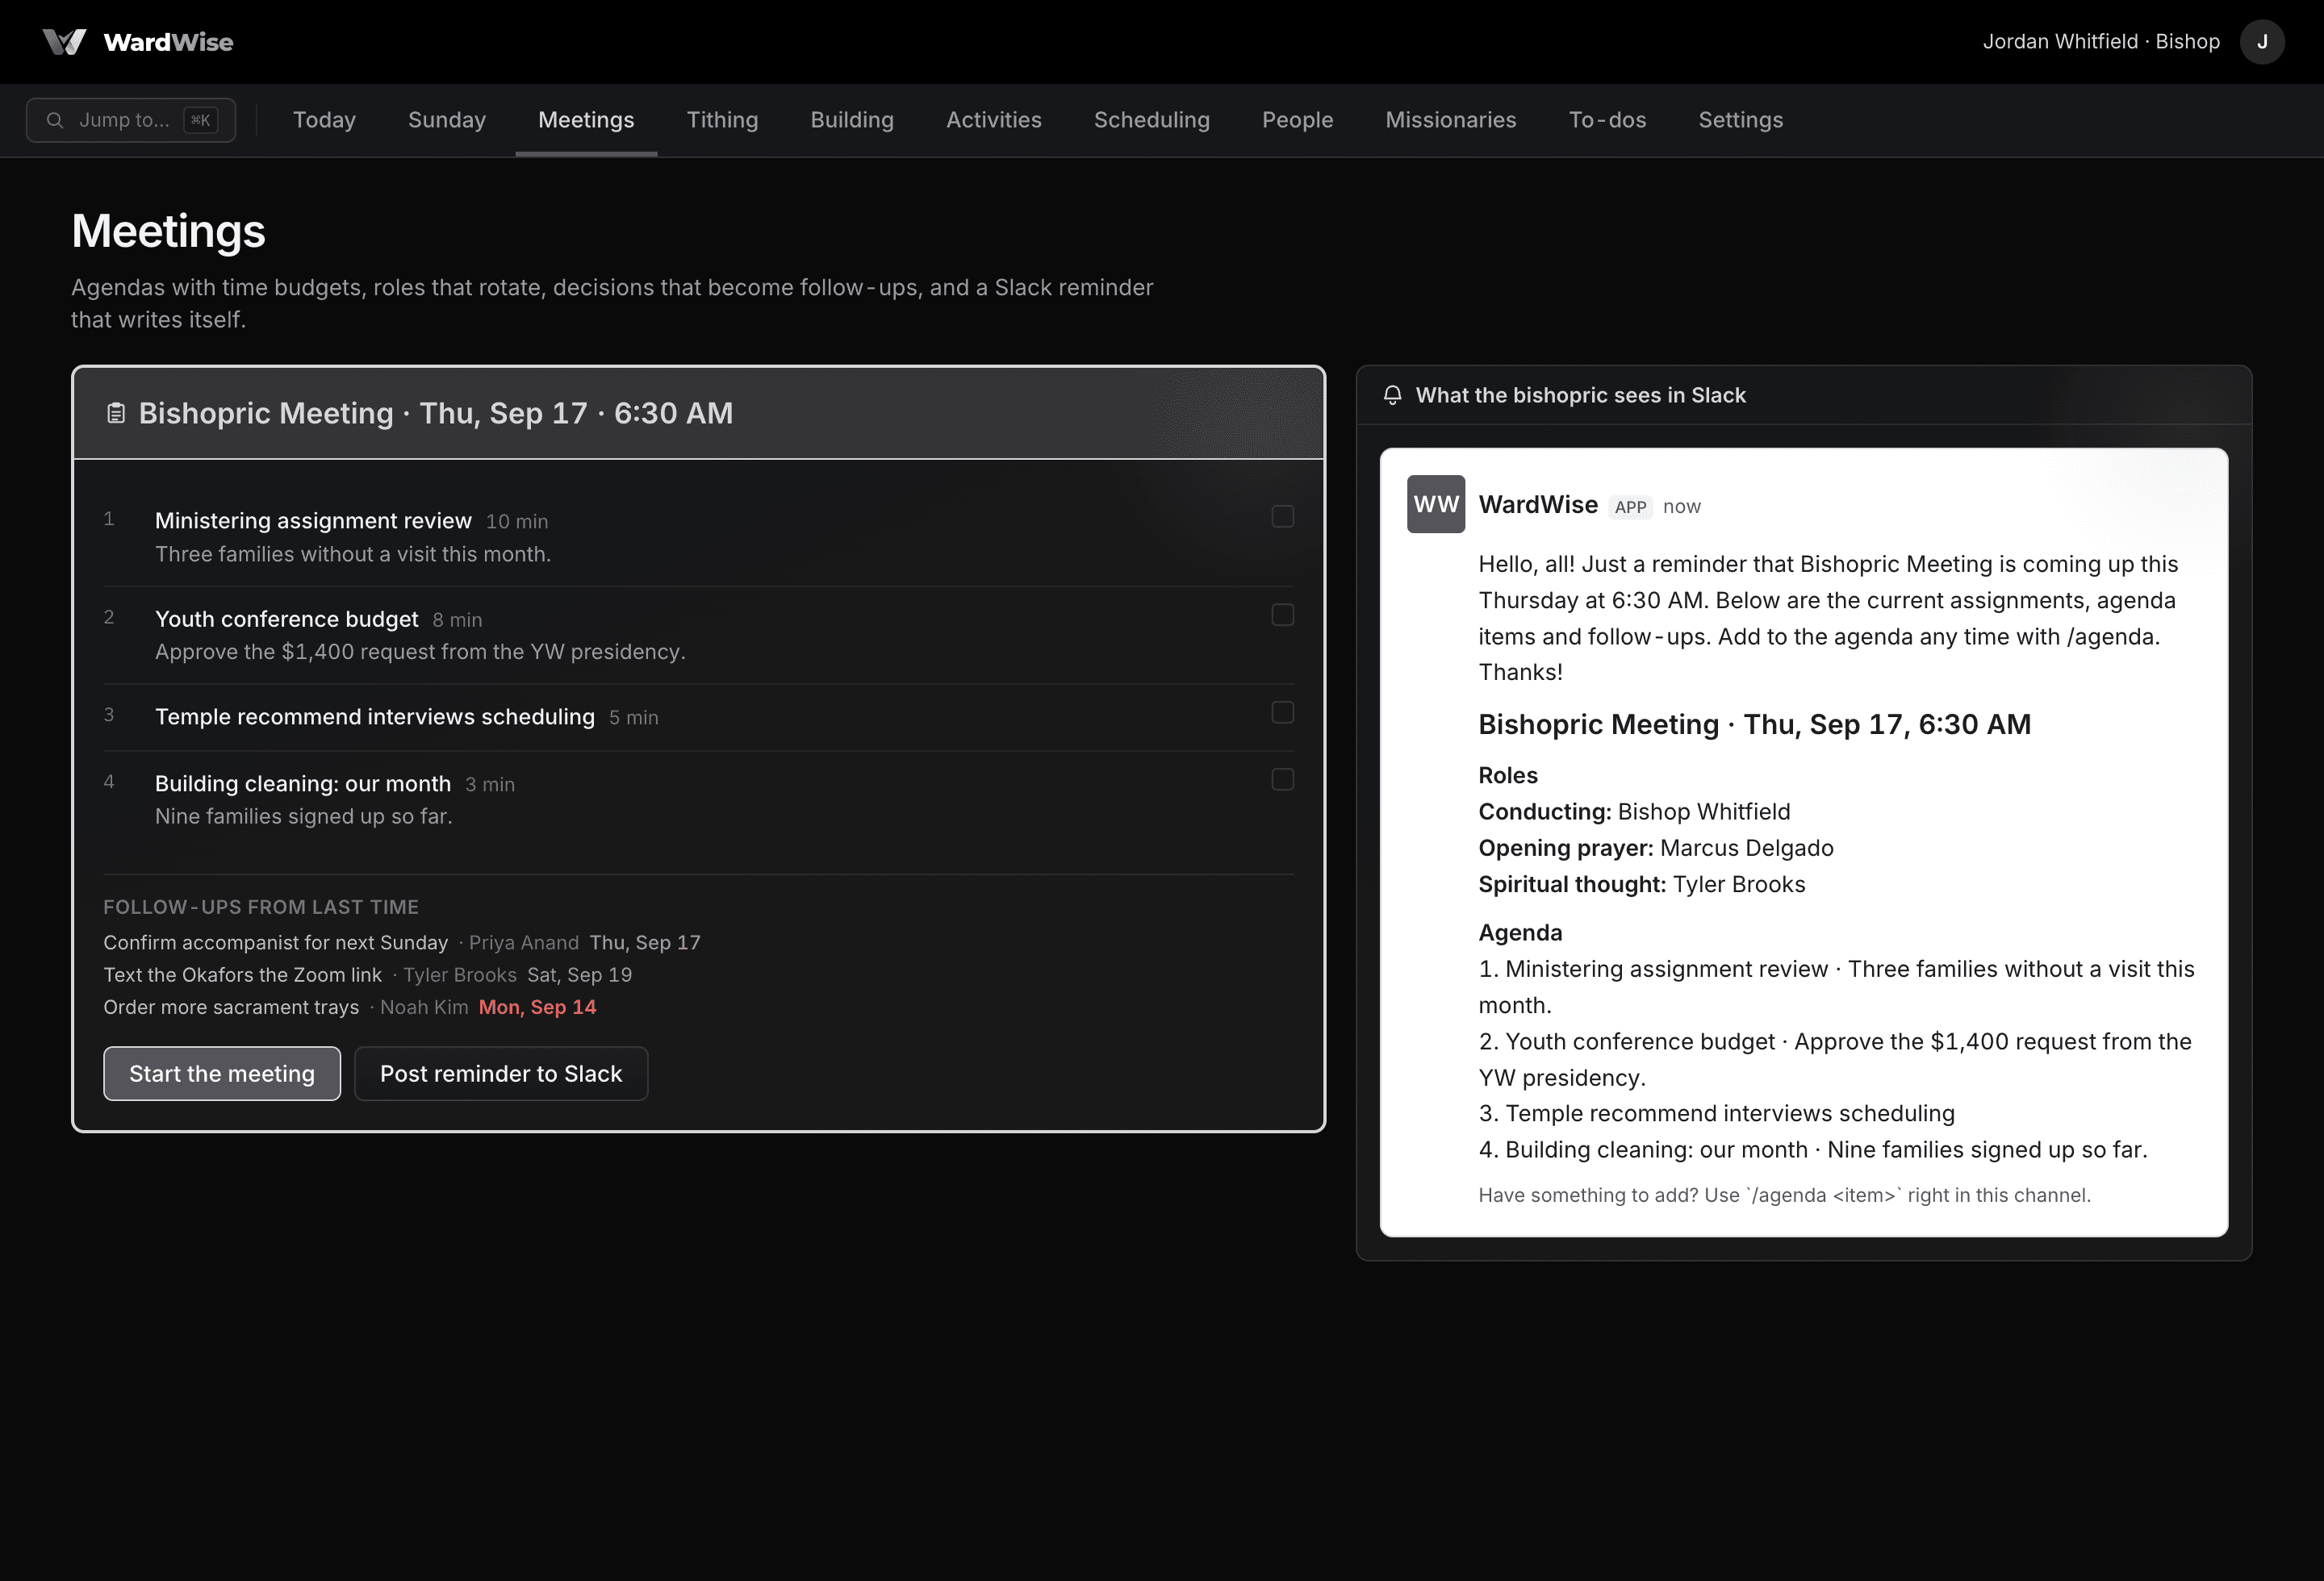Switch to the Tithing tab

click(722, 120)
